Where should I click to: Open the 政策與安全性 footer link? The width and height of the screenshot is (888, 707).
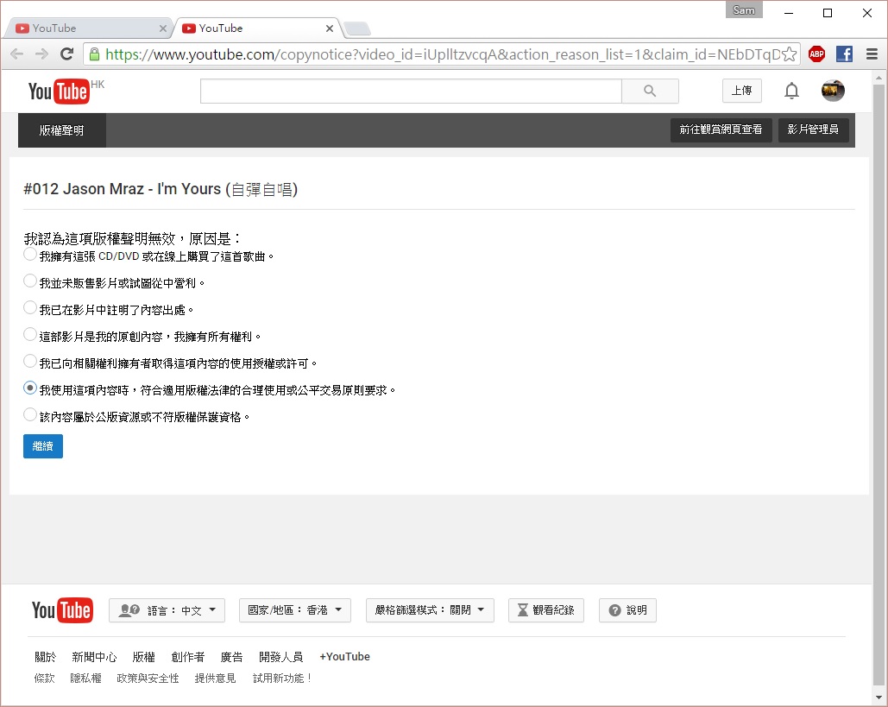(148, 679)
